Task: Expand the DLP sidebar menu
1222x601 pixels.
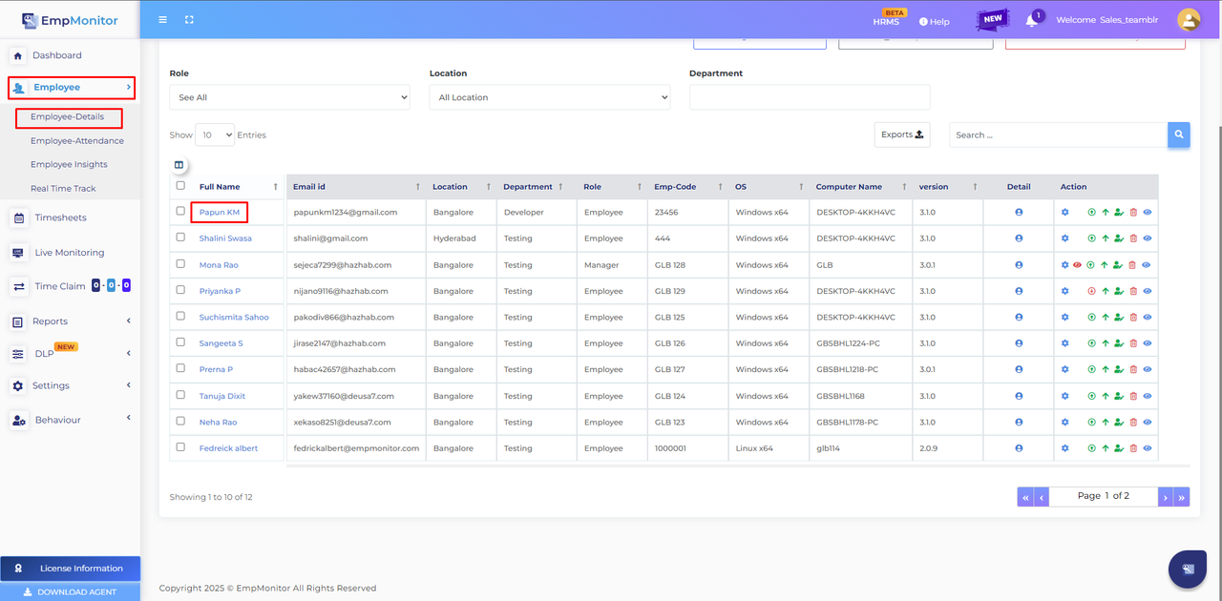Action: 71,353
